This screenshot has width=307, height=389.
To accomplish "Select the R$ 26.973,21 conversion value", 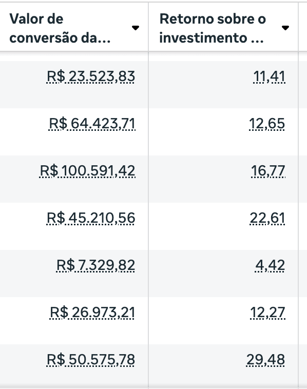I will point(92,313).
